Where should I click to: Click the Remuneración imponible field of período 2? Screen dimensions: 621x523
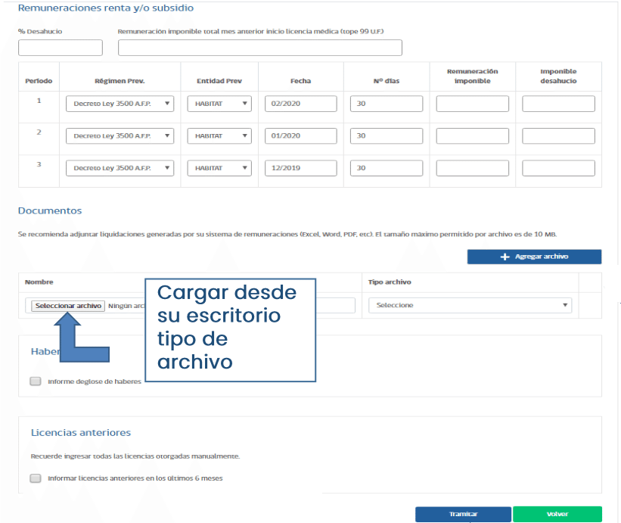point(472,136)
